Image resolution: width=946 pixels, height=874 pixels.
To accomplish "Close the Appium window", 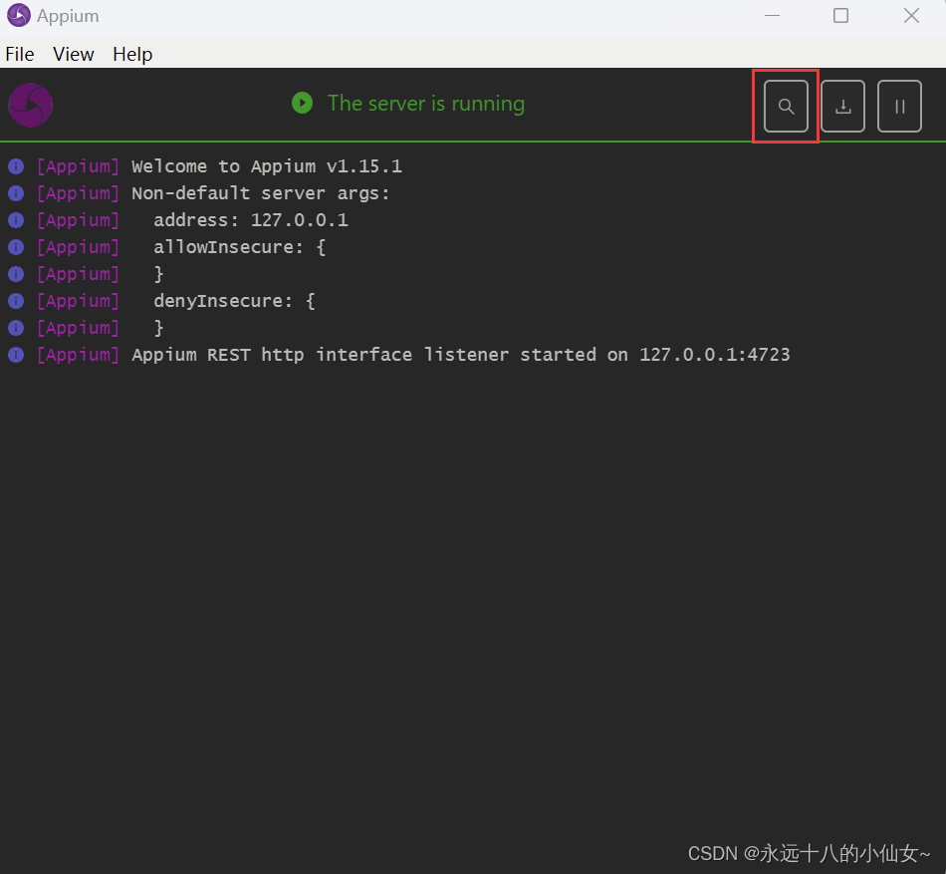I will coord(911,16).
